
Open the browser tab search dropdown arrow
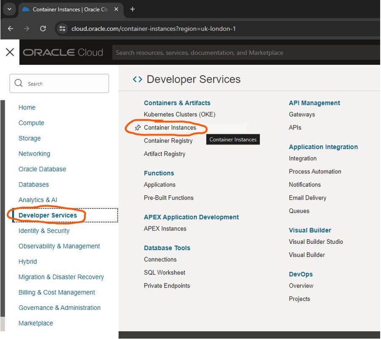tap(8, 9)
